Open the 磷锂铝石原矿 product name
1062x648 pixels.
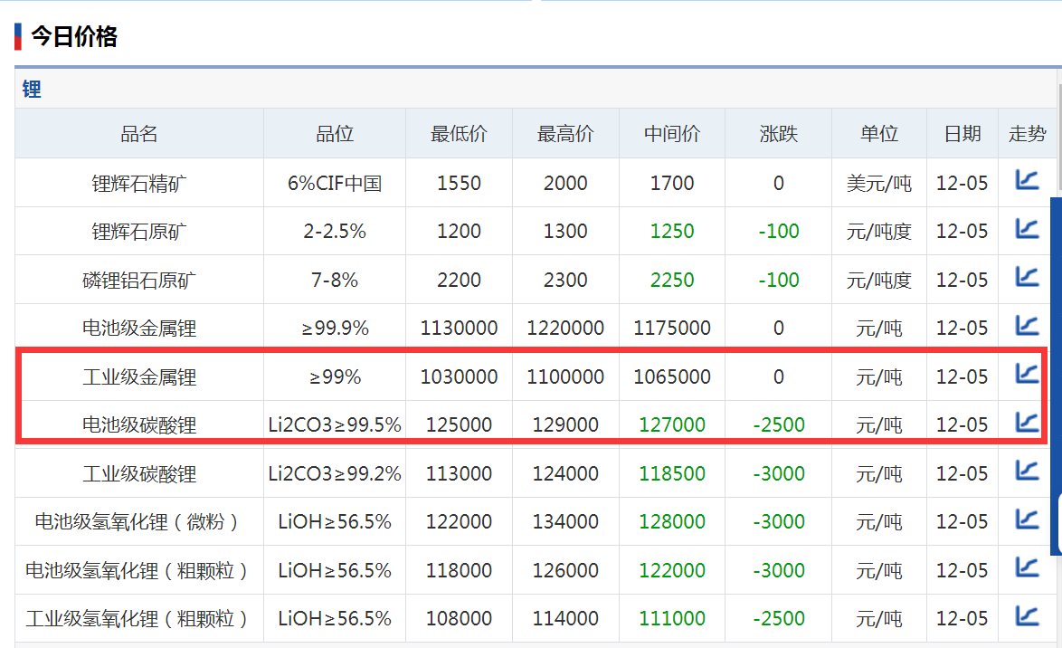tap(138, 281)
